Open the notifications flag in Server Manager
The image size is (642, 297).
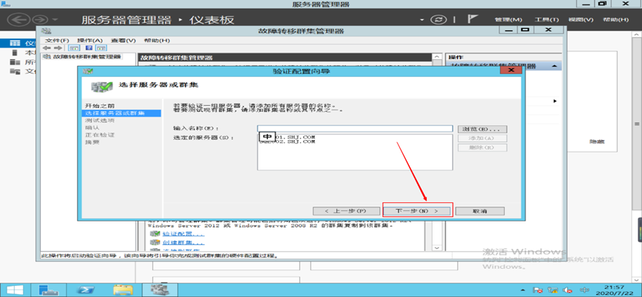[473, 19]
